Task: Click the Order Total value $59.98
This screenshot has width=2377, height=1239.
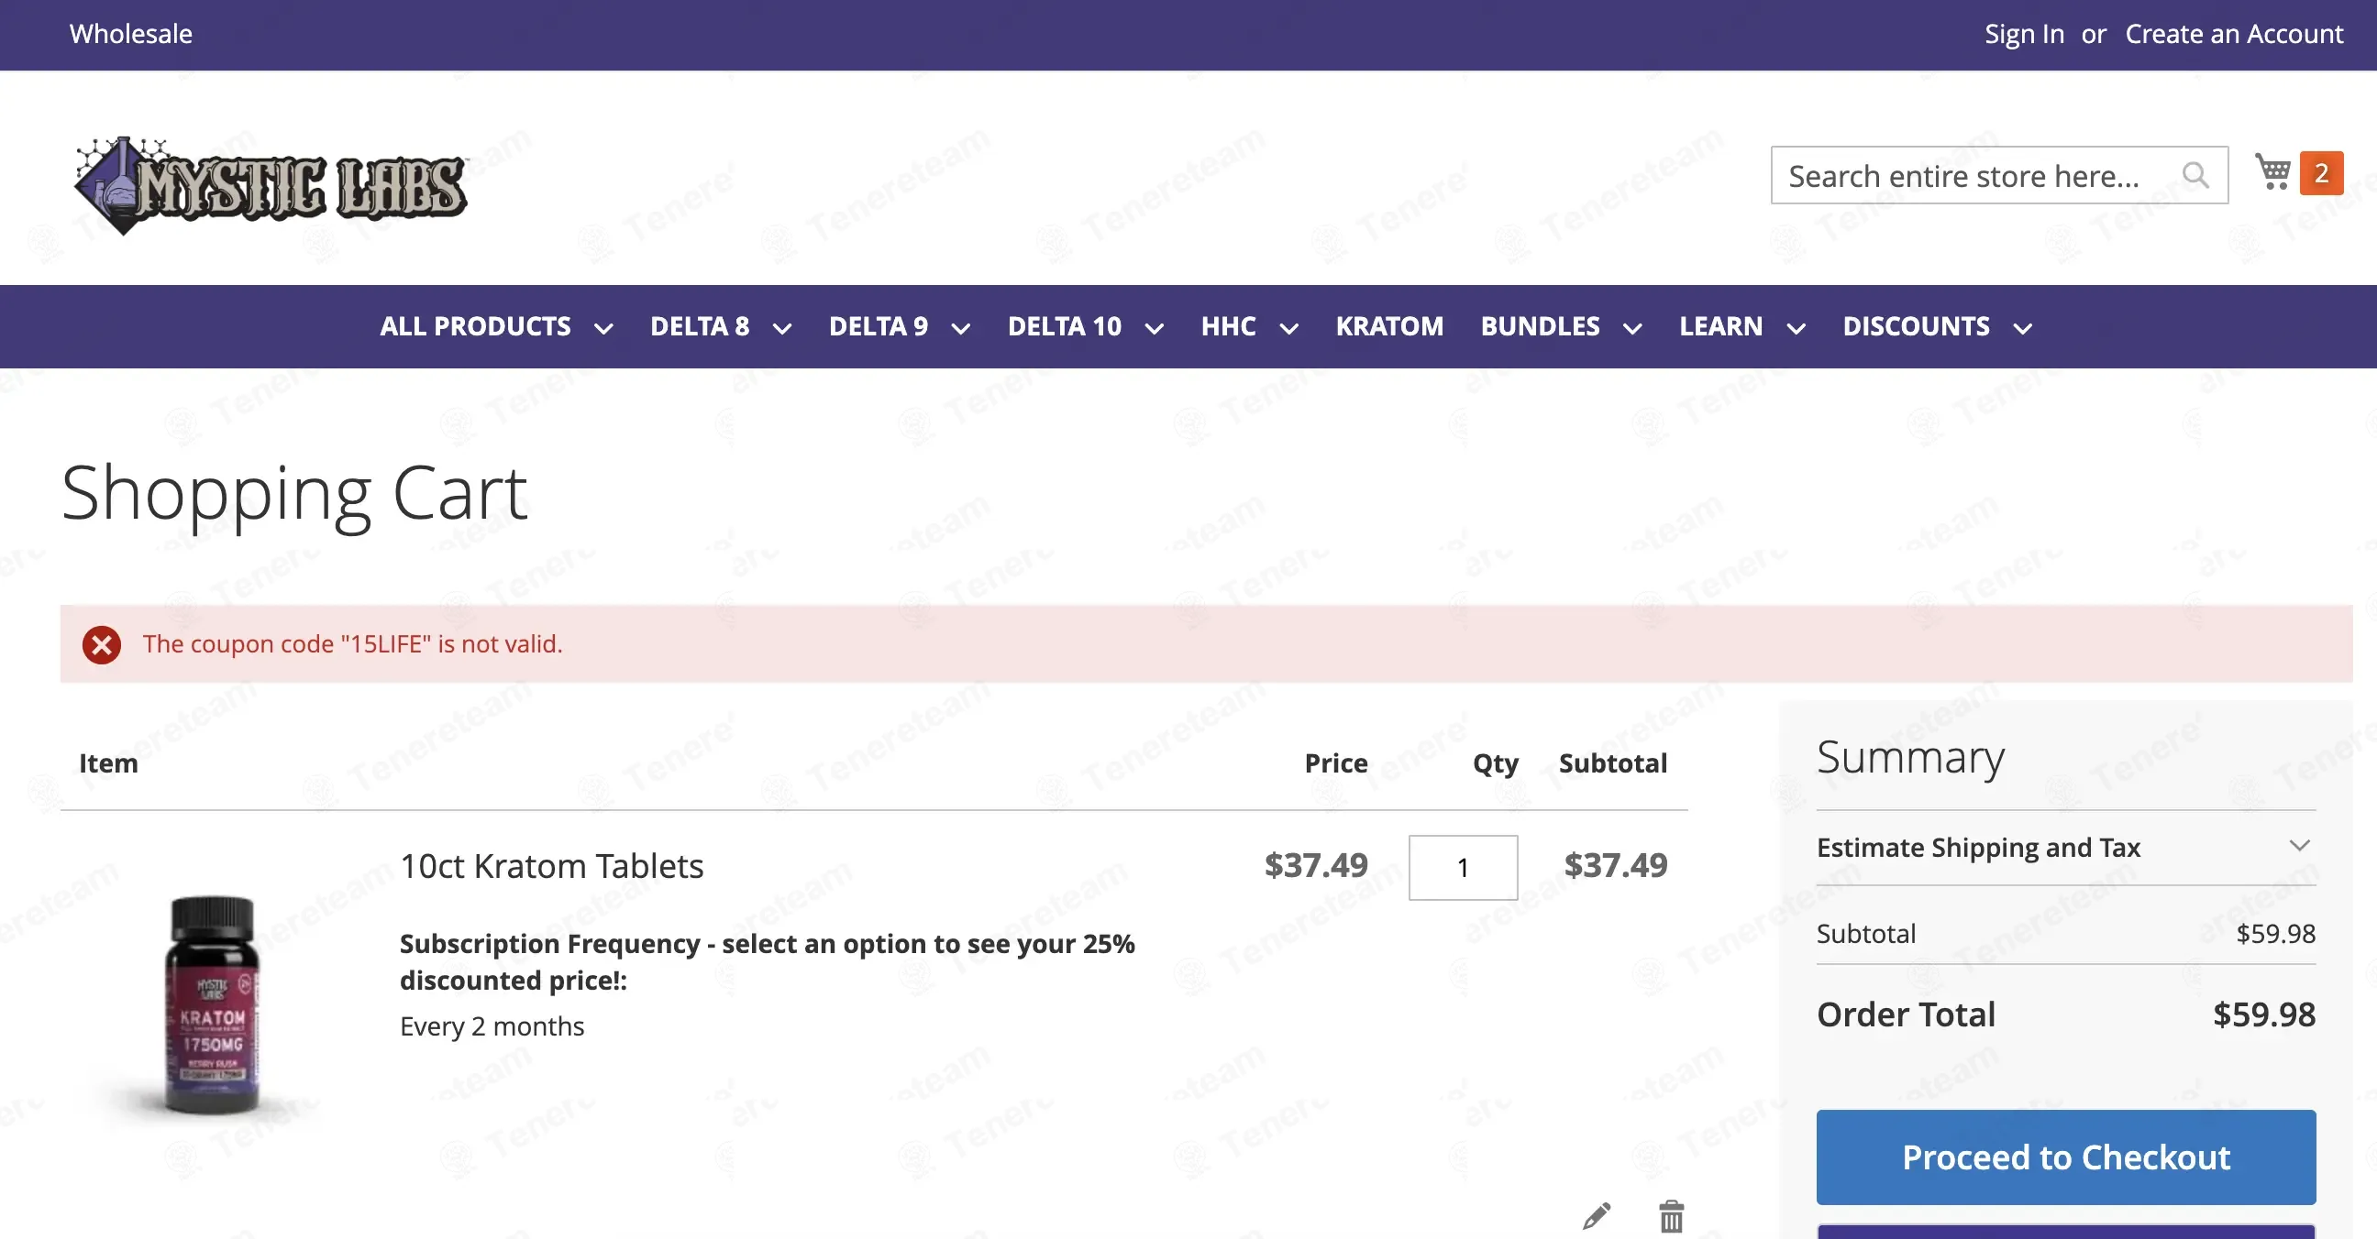Action: point(2264,1015)
